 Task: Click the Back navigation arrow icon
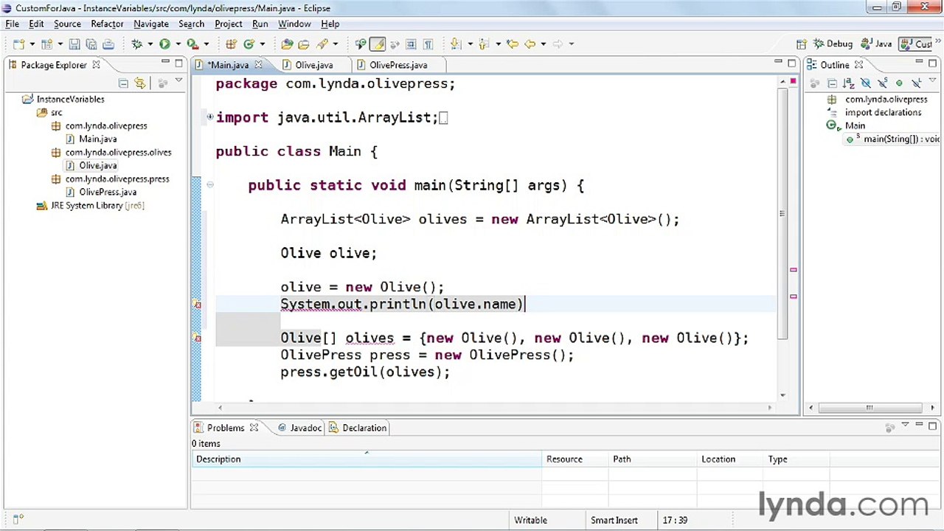[x=530, y=44]
